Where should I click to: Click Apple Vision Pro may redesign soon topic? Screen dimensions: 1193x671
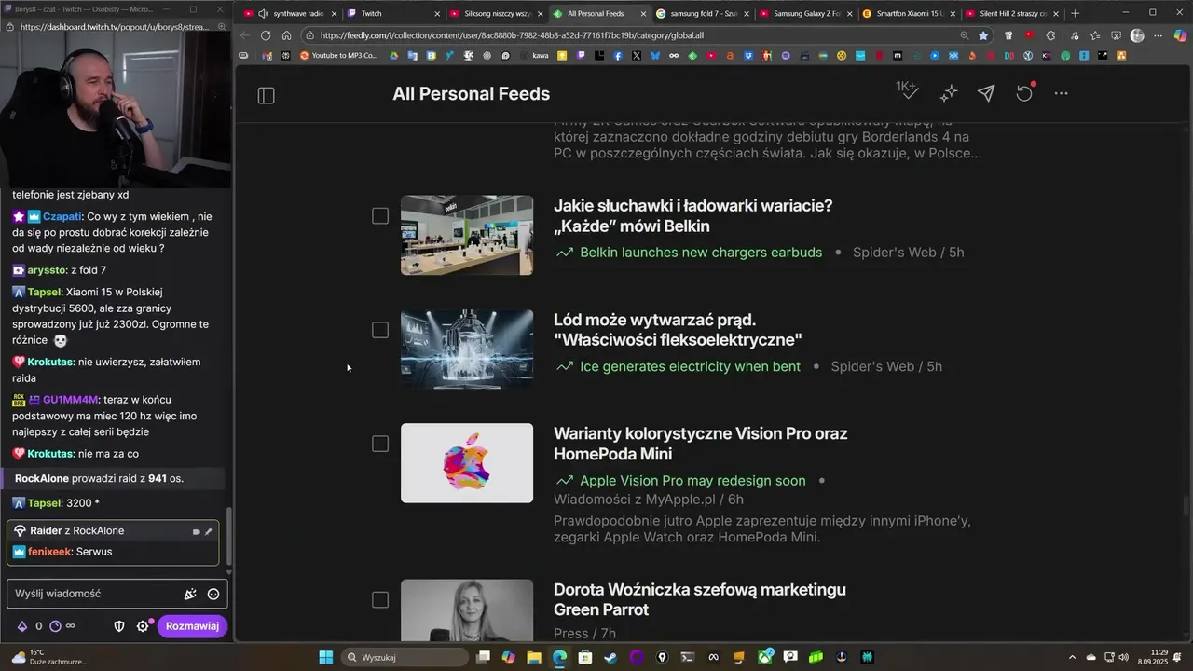692,481
